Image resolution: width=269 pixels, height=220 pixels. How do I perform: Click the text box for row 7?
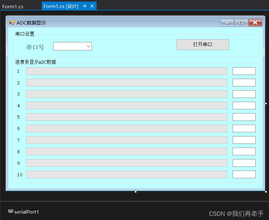coord(244,140)
